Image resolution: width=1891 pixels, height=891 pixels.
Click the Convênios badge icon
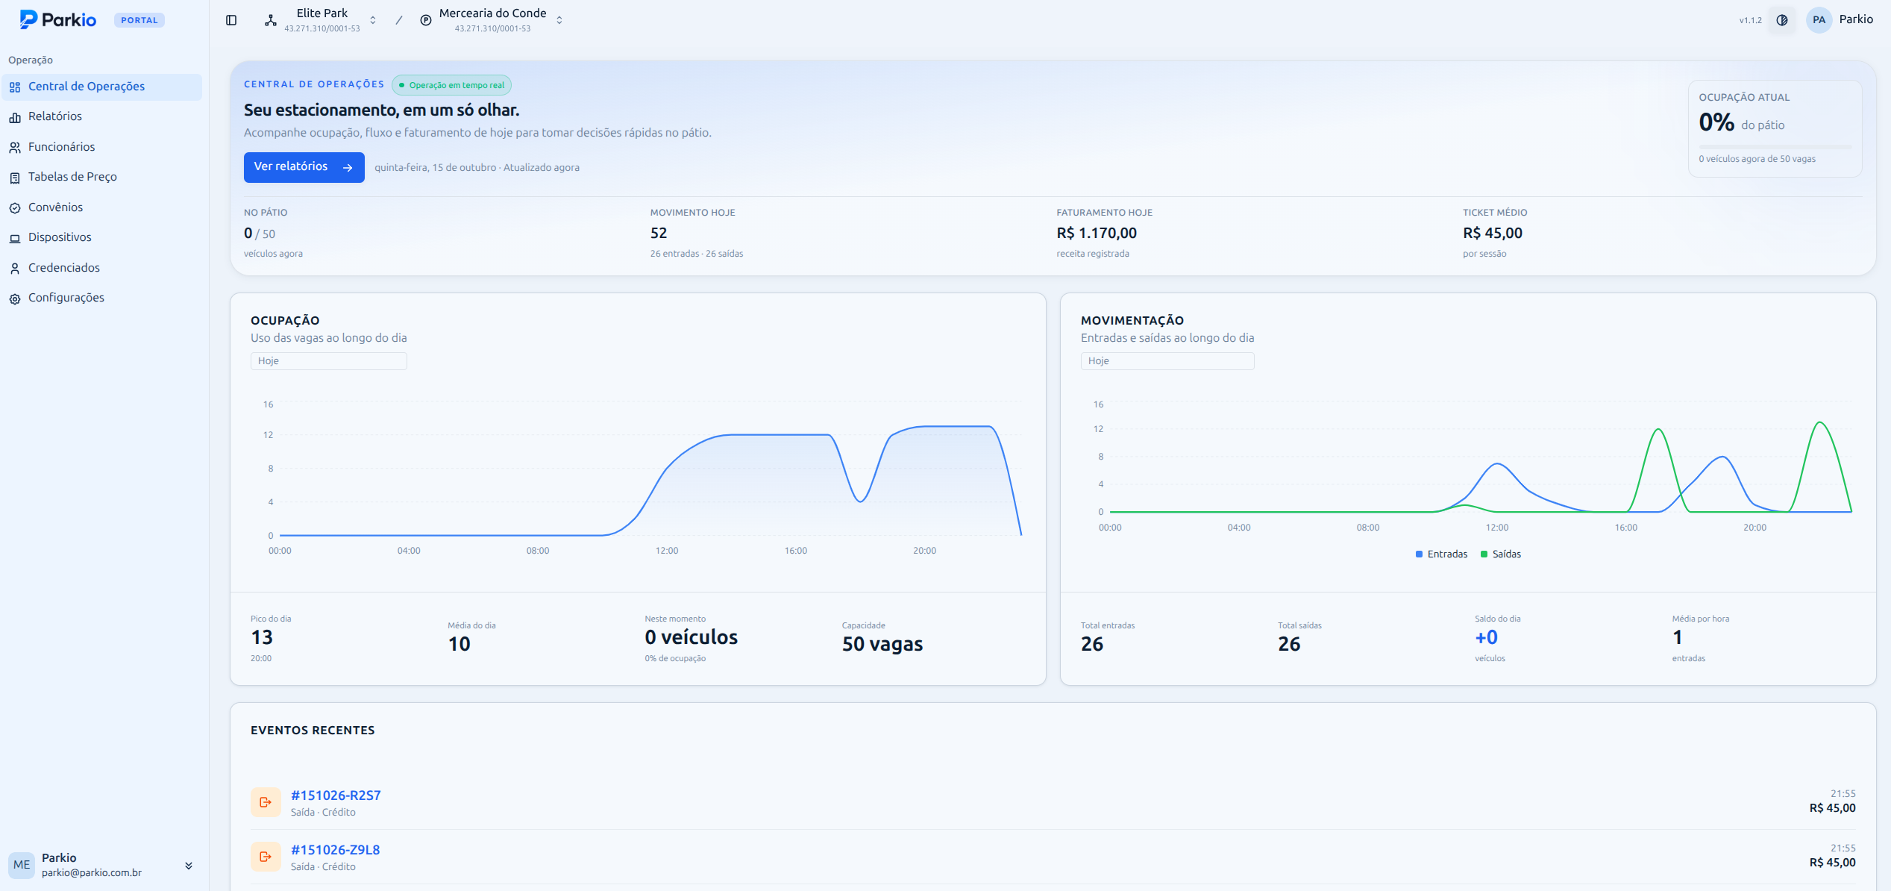(15, 208)
